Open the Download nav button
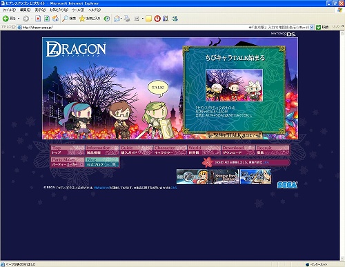This screenshot has height=267, width=345. pyautogui.click(x=238, y=150)
